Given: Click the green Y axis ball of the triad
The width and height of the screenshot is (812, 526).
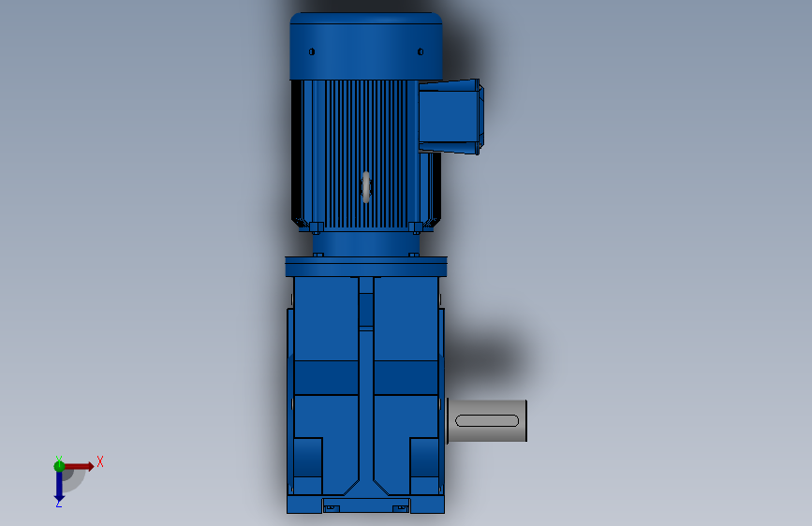Looking at the screenshot, I should (59, 466).
